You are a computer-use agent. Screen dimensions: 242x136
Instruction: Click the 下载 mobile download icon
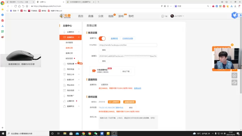coord(162,16)
